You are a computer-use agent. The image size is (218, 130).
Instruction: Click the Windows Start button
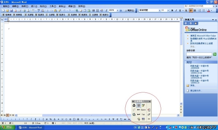[7, 127]
